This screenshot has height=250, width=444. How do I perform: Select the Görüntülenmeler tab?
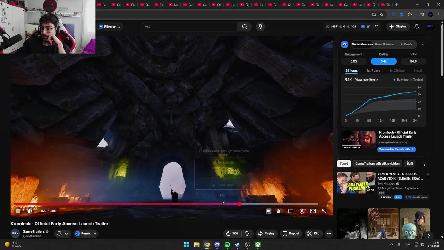362,44
